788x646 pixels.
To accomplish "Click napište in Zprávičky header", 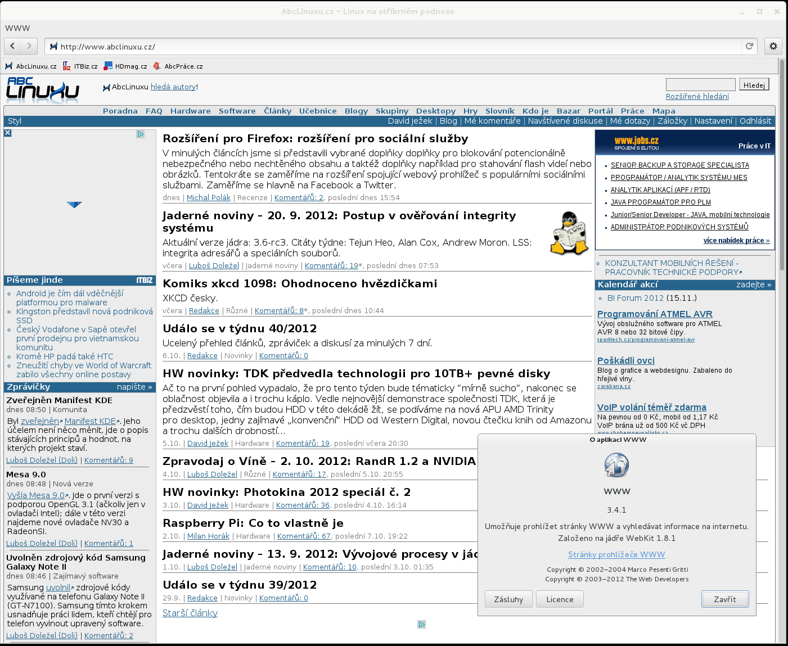I will [134, 387].
